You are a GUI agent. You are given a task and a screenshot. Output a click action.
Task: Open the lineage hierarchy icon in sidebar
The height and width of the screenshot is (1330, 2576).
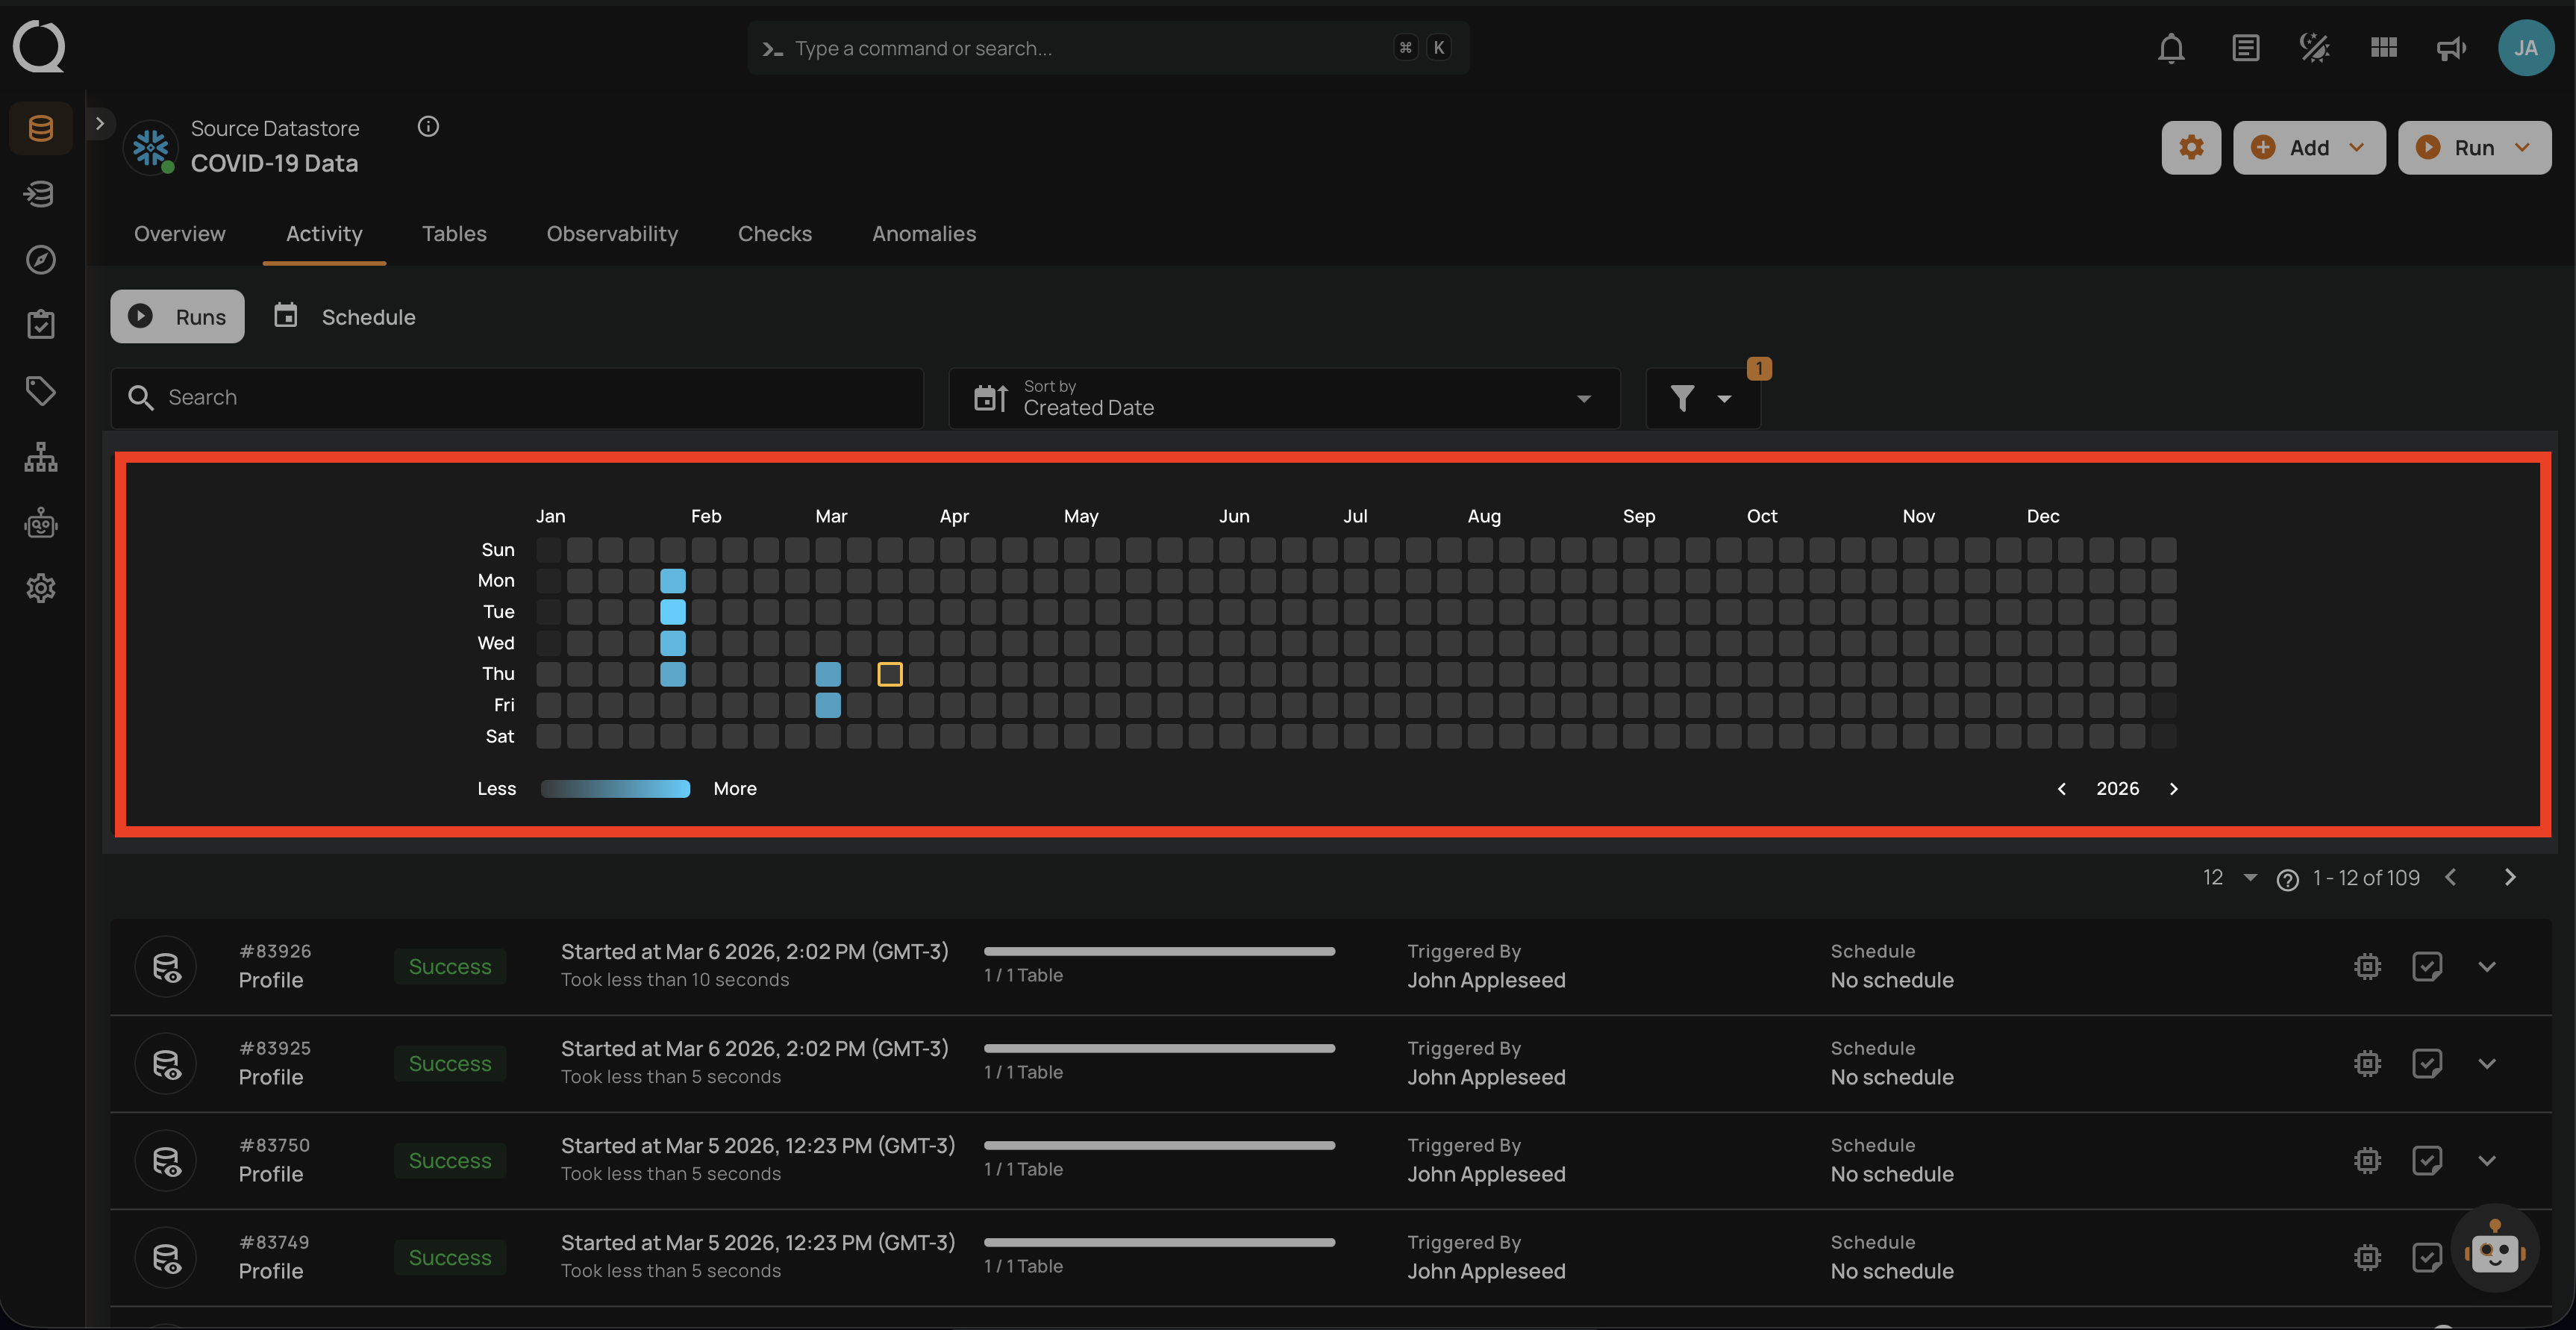(40, 457)
